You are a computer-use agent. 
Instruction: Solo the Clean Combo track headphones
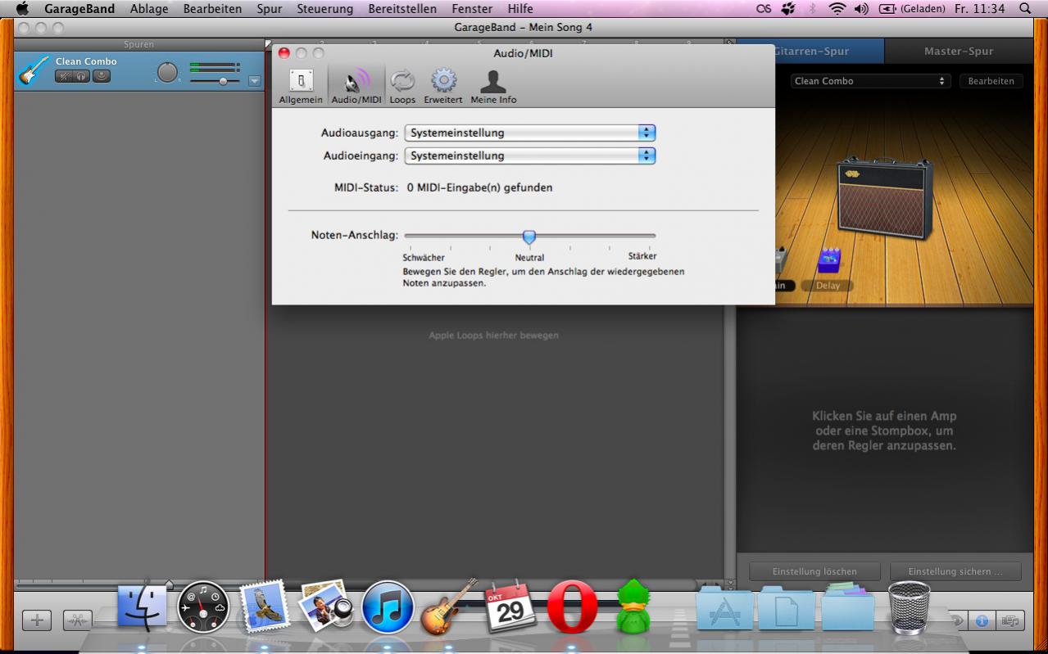click(x=83, y=76)
